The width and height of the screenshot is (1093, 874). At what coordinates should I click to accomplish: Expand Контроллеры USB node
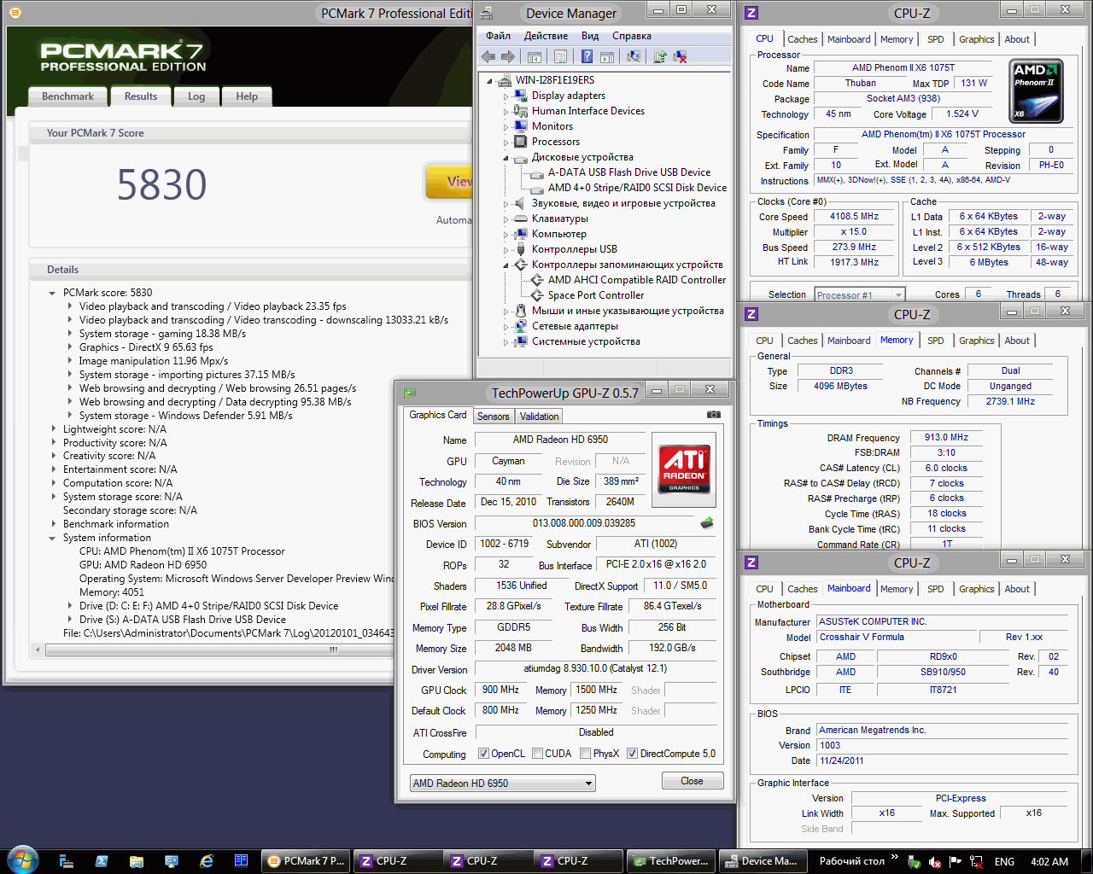pyautogui.click(x=506, y=250)
